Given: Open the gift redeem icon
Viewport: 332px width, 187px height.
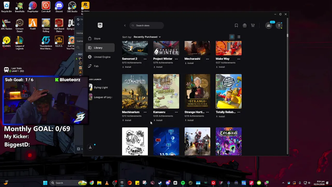Looking at the screenshot, I should coord(245,25).
